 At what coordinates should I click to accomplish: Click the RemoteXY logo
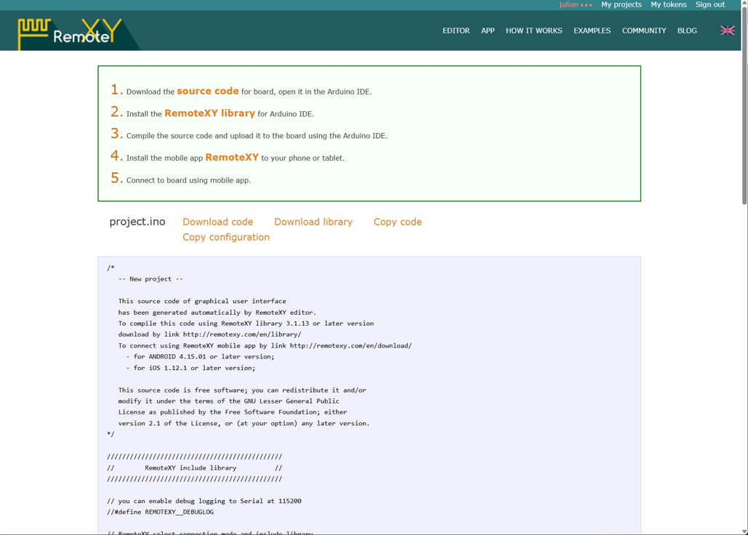70,33
